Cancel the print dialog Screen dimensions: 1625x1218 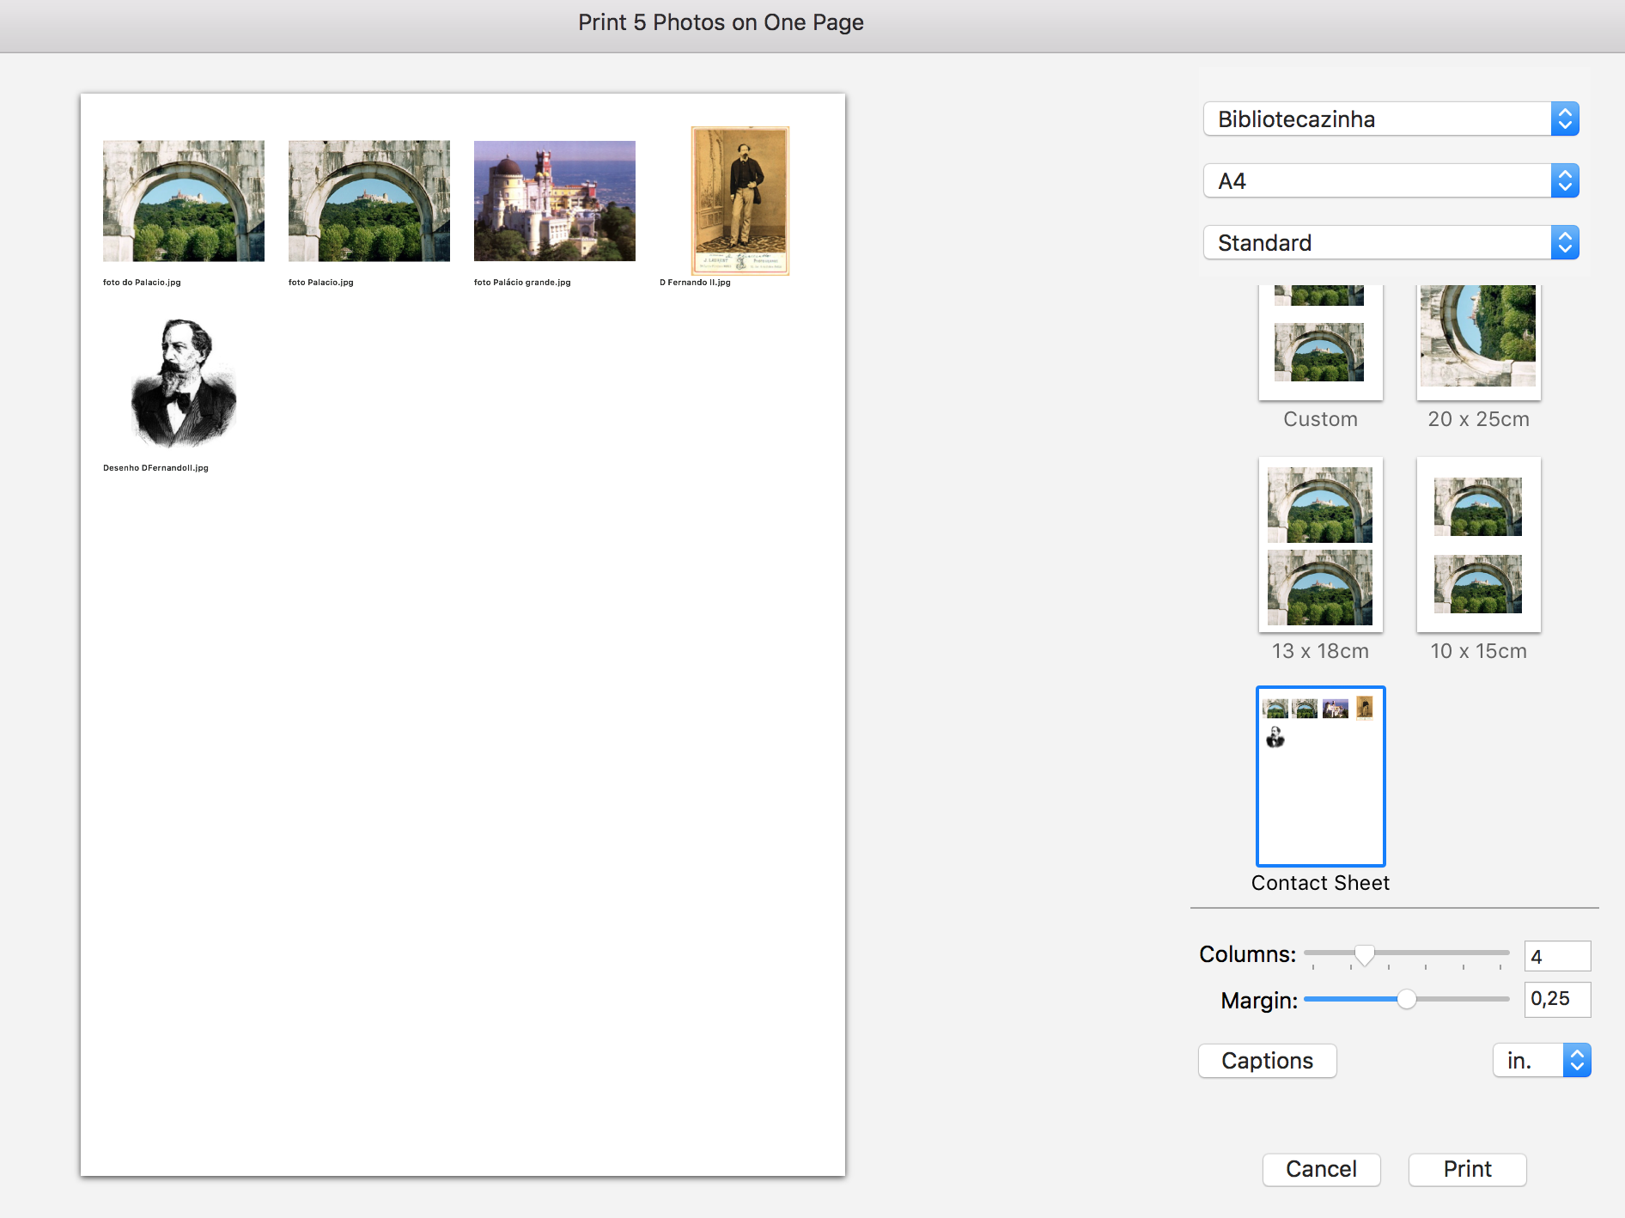coord(1321,1170)
